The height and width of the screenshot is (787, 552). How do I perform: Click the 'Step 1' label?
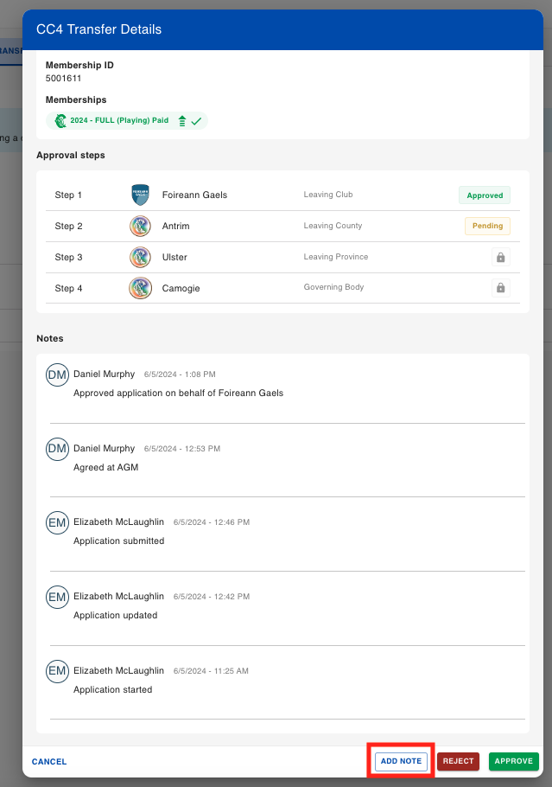(x=68, y=195)
